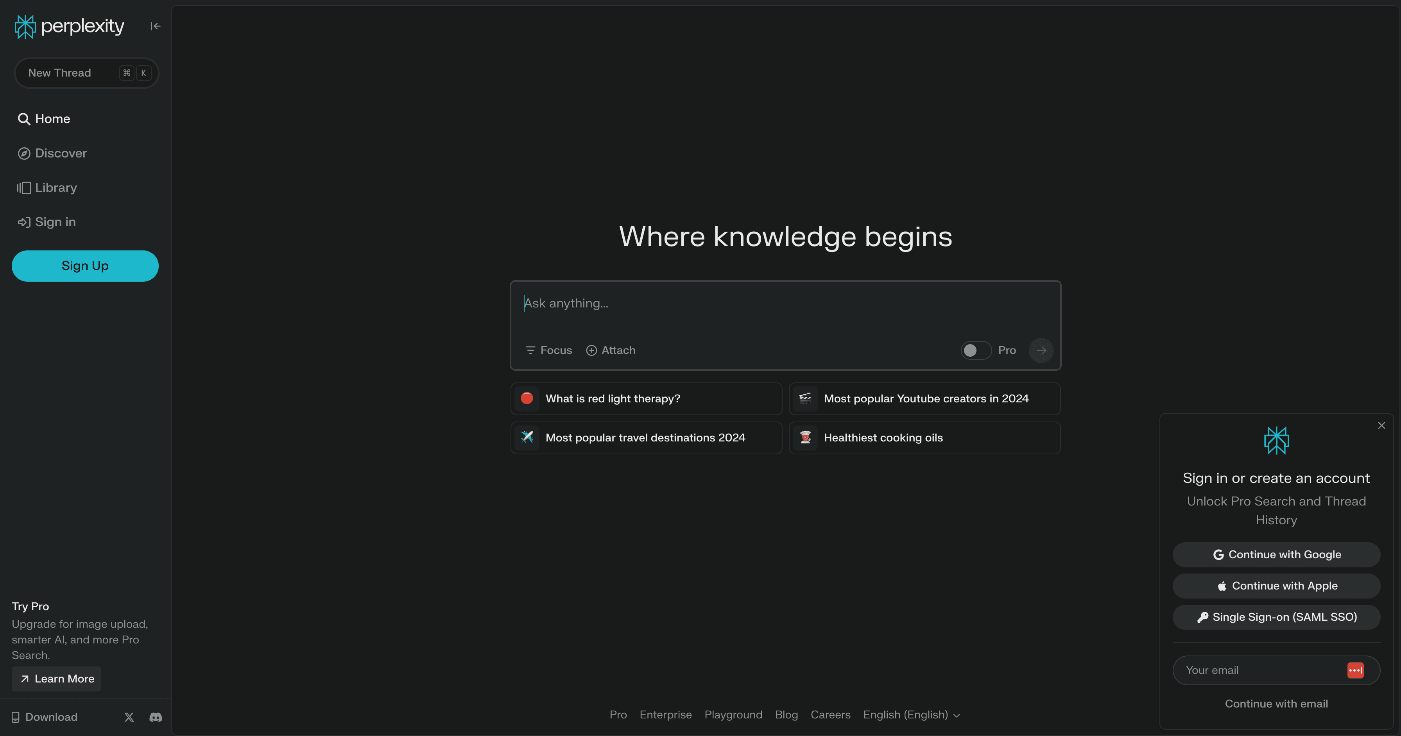Open the Discover section
The height and width of the screenshot is (736, 1401).
coord(52,153)
